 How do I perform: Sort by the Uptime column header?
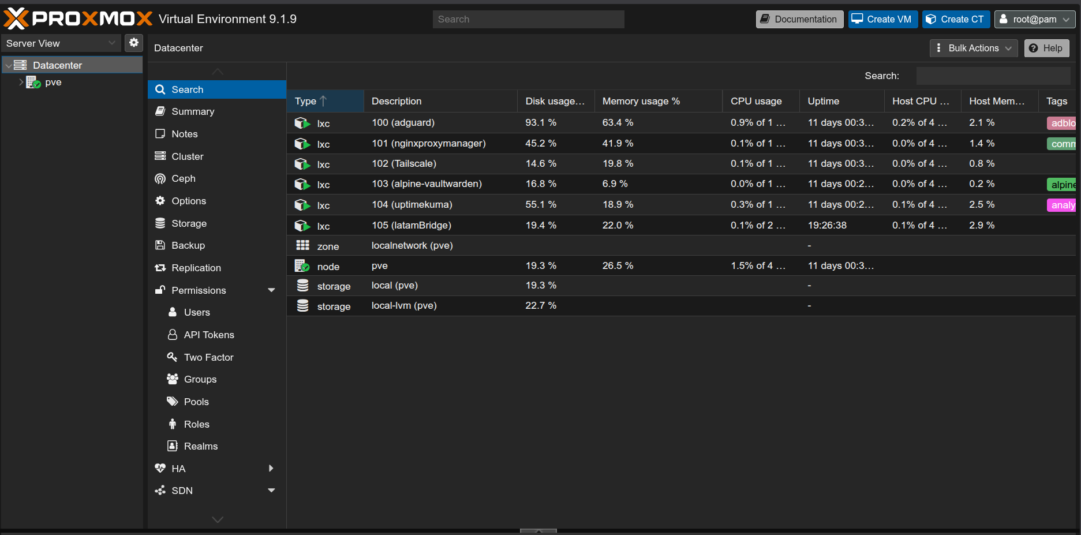pyautogui.click(x=841, y=101)
